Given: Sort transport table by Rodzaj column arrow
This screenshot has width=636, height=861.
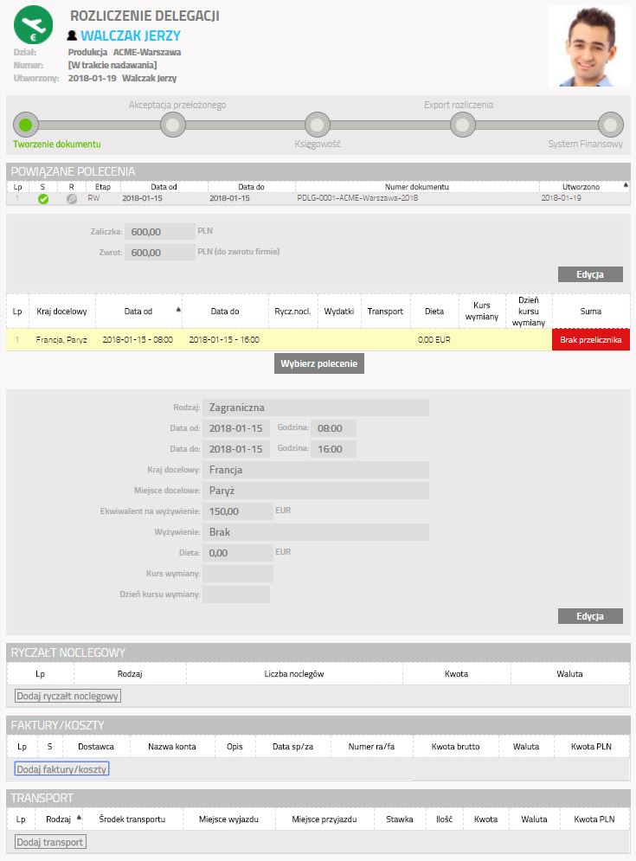Looking at the screenshot, I should [79, 818].
